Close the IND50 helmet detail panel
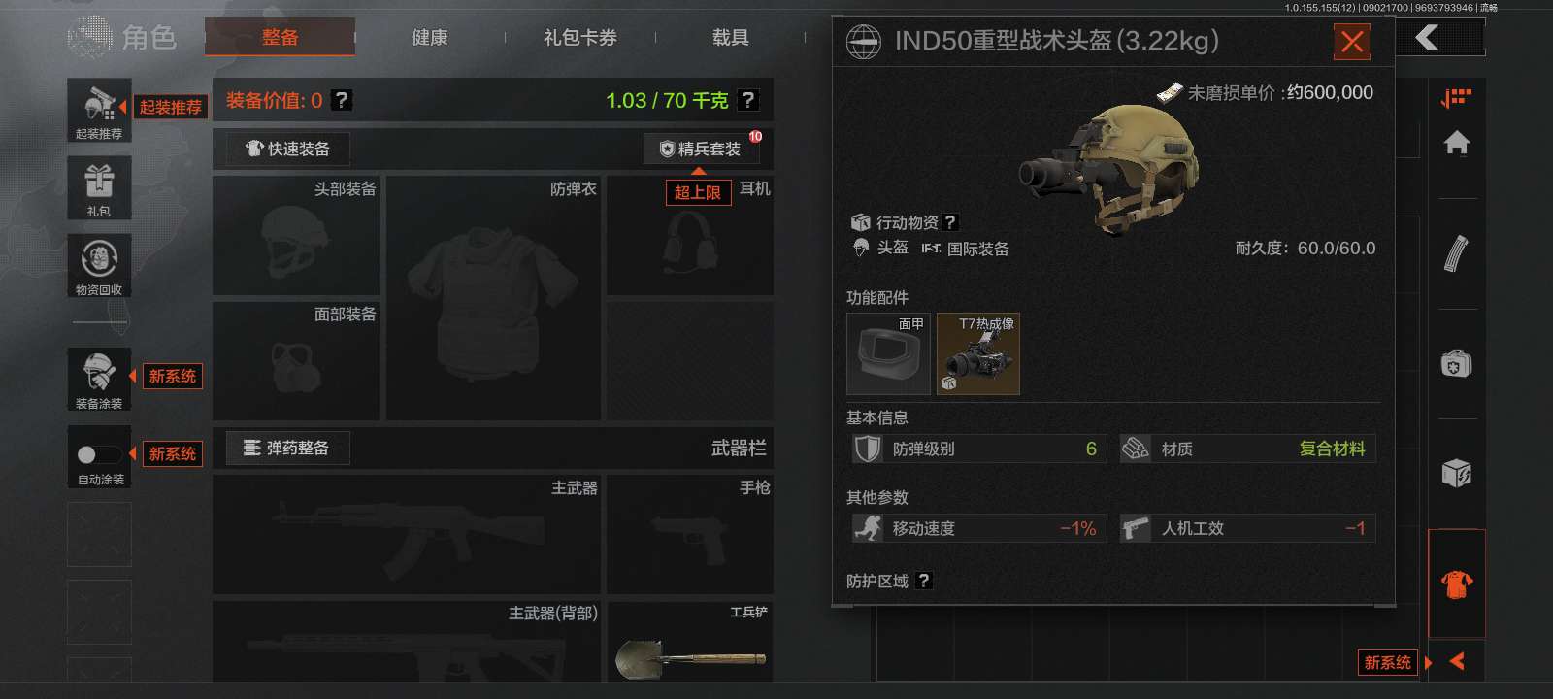The image size is (1553, 699). coord(1352,41)
